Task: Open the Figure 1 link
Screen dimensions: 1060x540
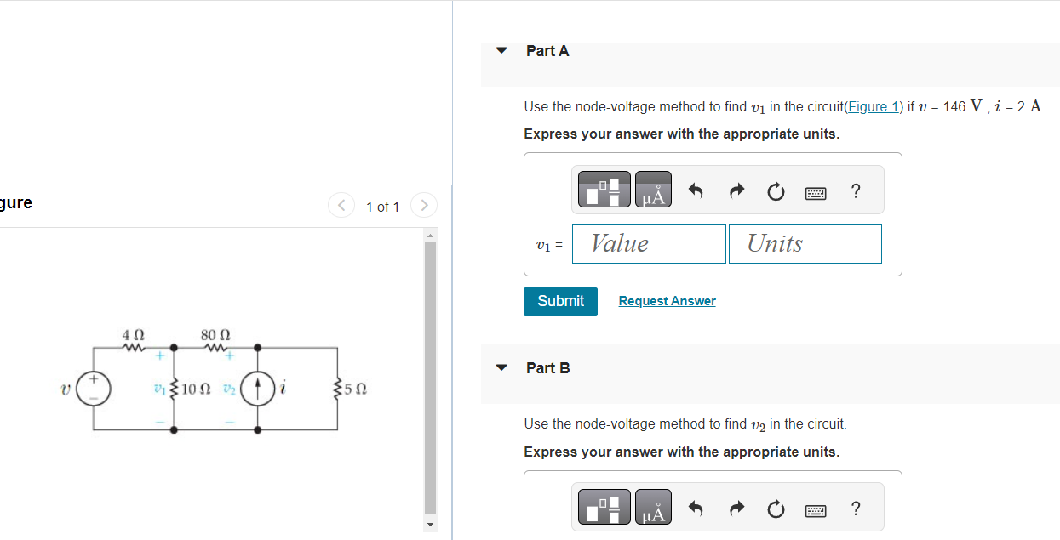Action: click(874, 107)
